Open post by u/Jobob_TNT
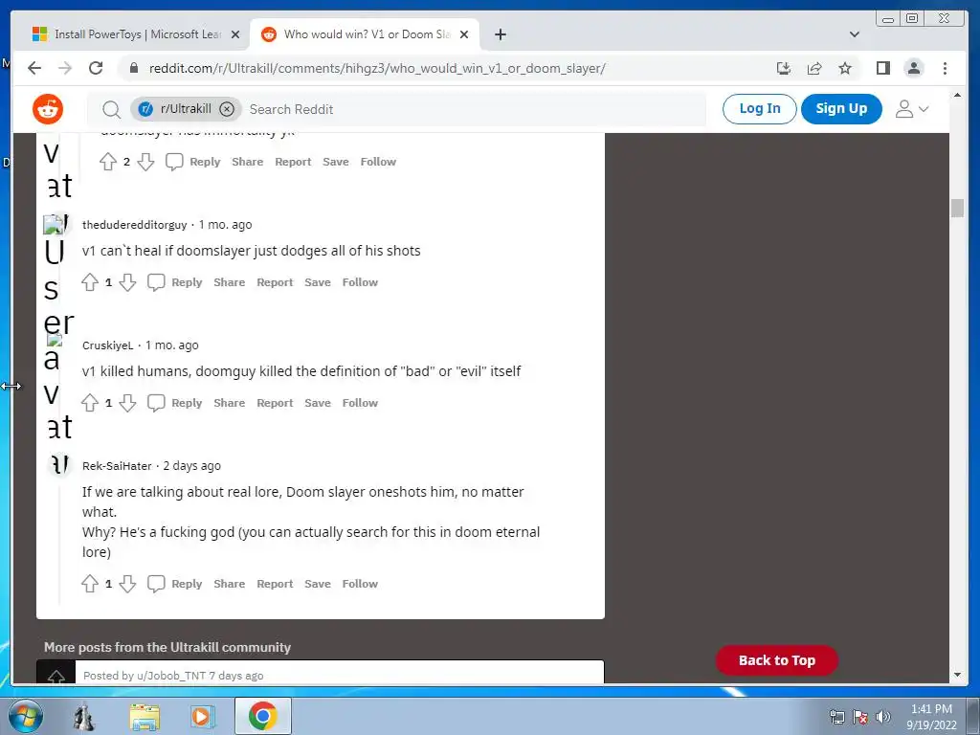This screenshot has height=735, width=980. coord(320,673)
